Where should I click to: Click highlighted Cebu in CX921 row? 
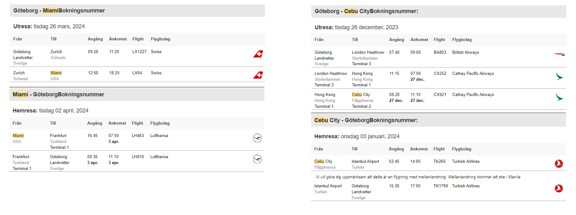357,95
